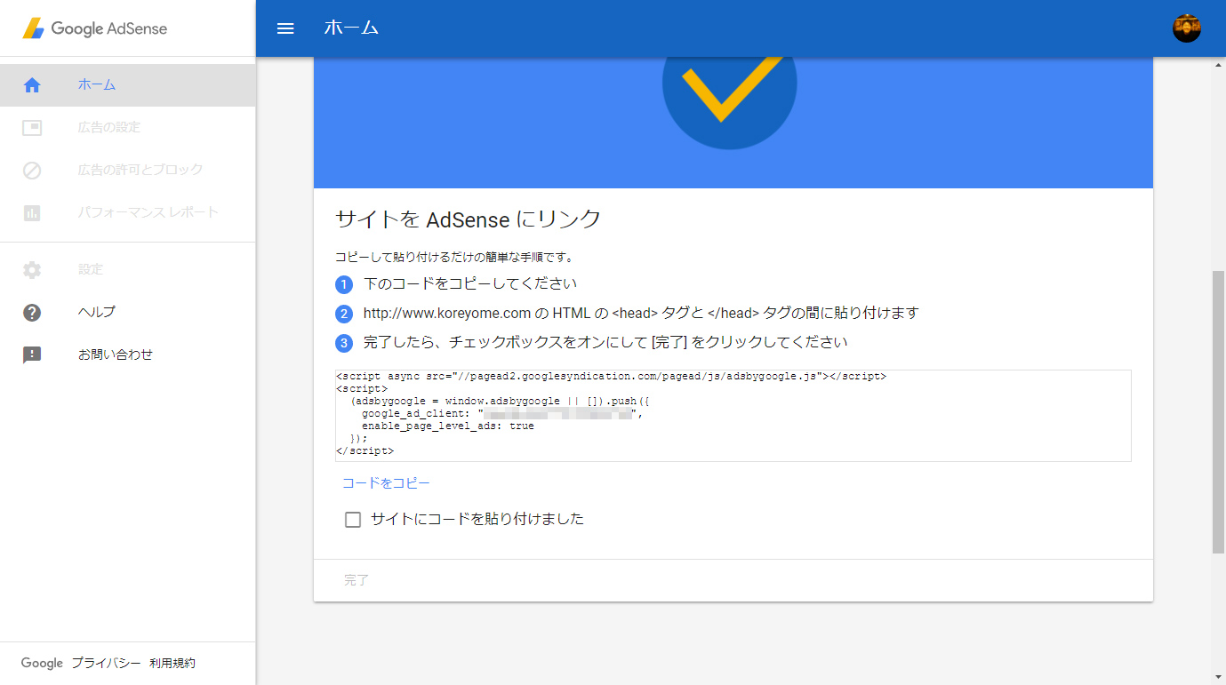Viewport: 1226px width, 685px height.
Task: Open the 利用規約 footer link
Action: [172, 664]
